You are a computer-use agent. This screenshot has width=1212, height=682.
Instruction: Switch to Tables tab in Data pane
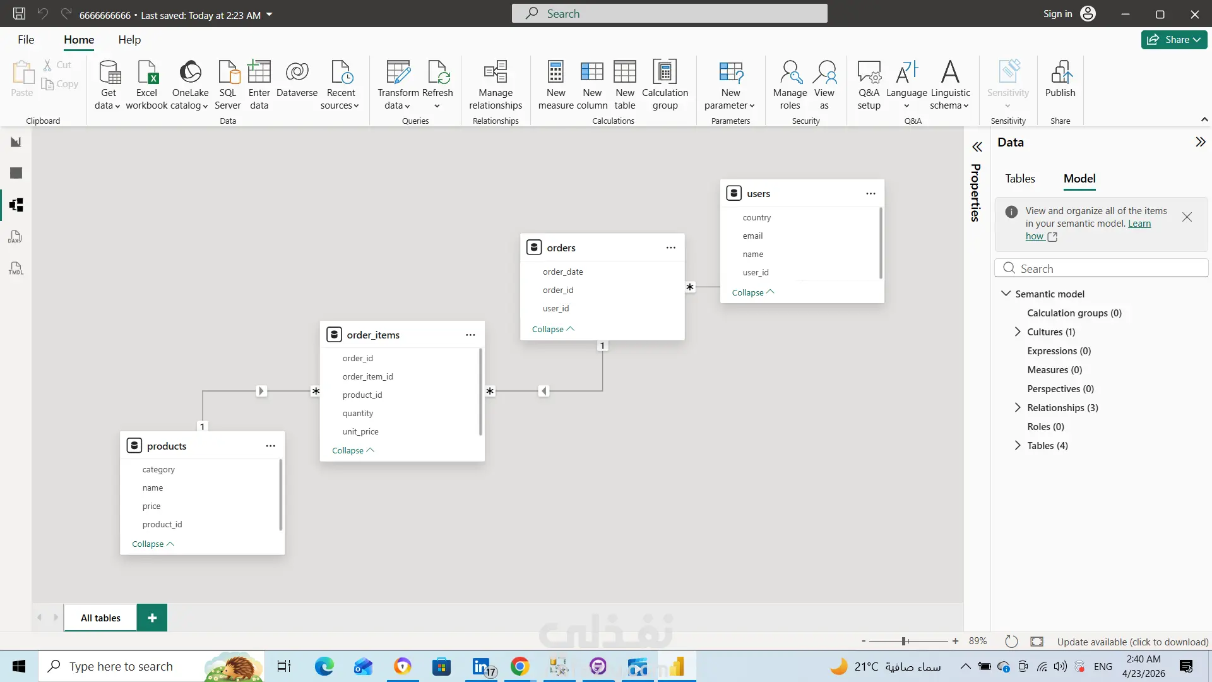click(x=1020, y=179)
